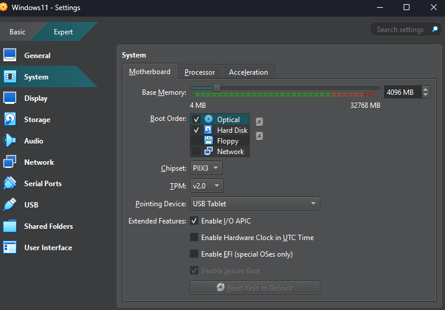
Task: Open the General settings category icon
Action: pyautogui.click(x=9, y=55)
